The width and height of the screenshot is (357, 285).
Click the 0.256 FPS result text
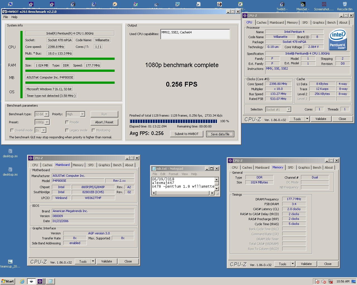[x=182, y=84]
